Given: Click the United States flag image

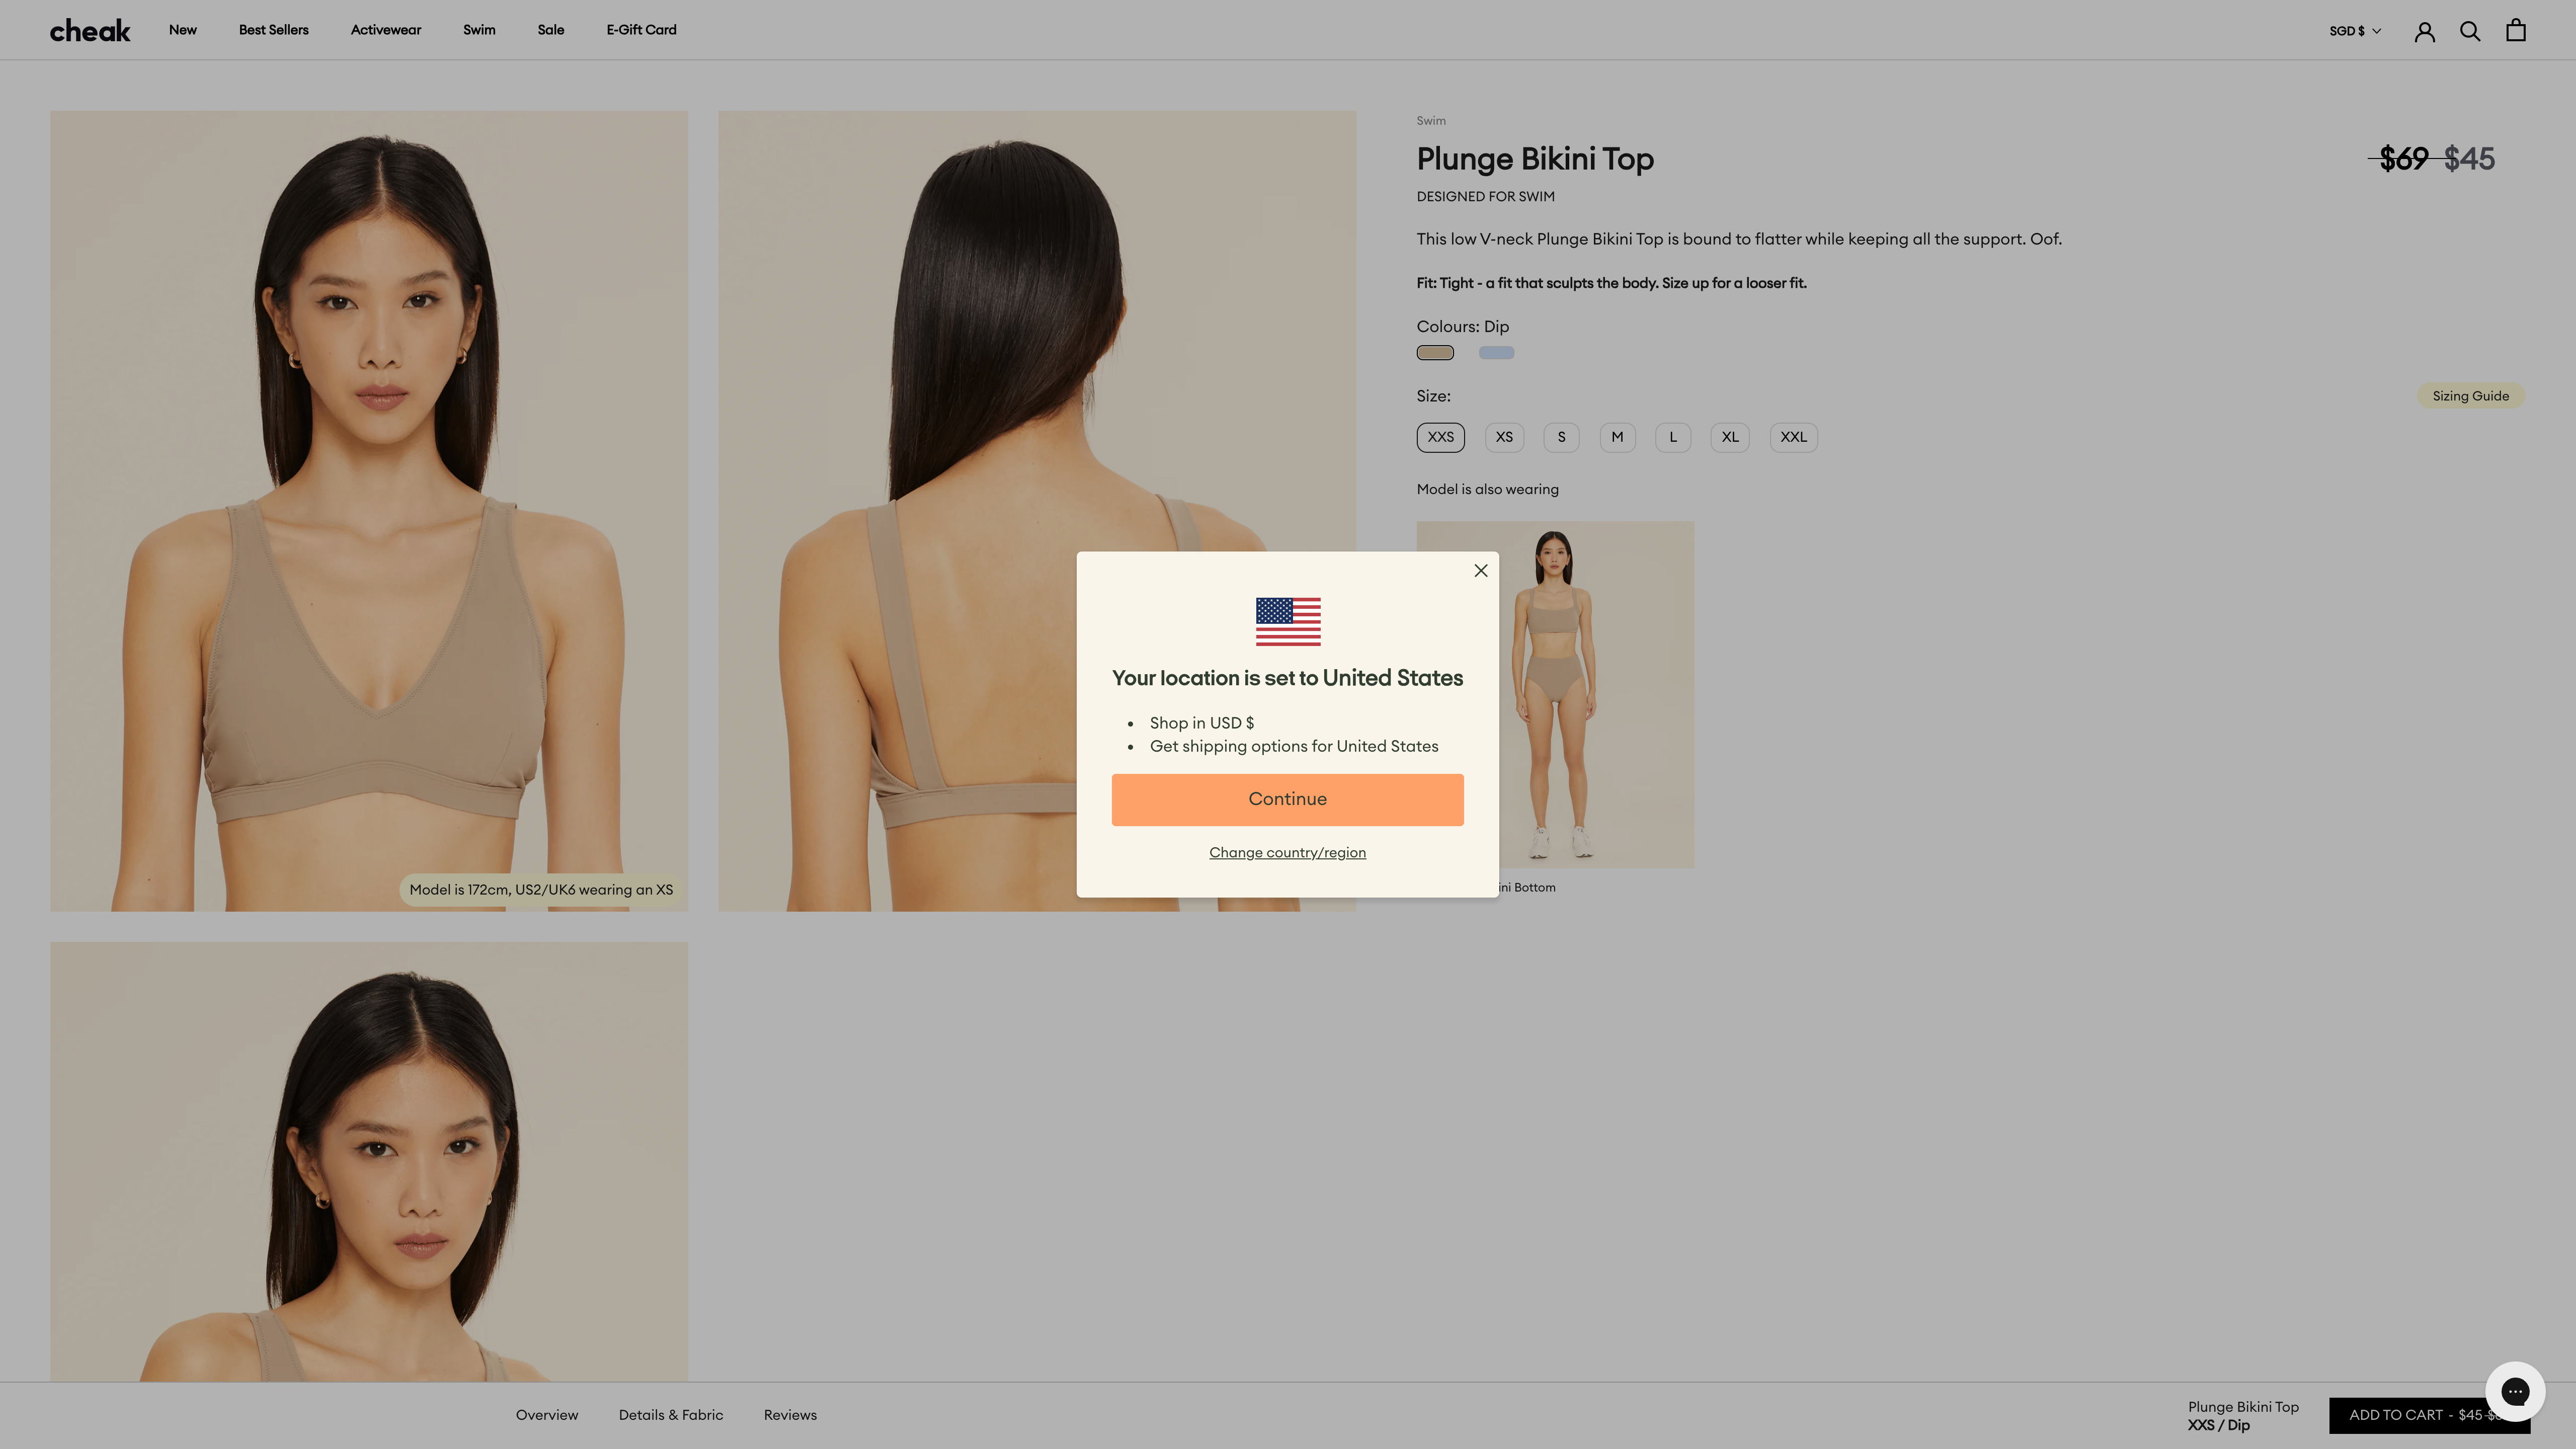Looking at the screenshot, I should pos(1288,621).
